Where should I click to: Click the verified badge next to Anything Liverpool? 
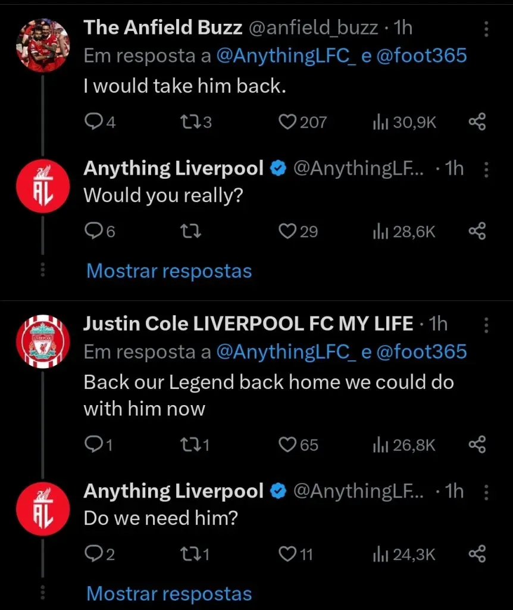(x=277, y=167)
